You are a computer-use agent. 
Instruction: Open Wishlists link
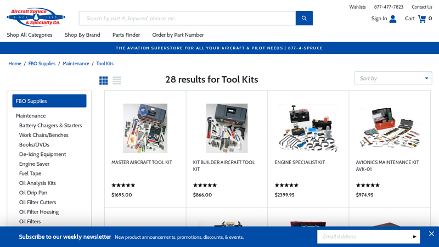click(357, 7)
